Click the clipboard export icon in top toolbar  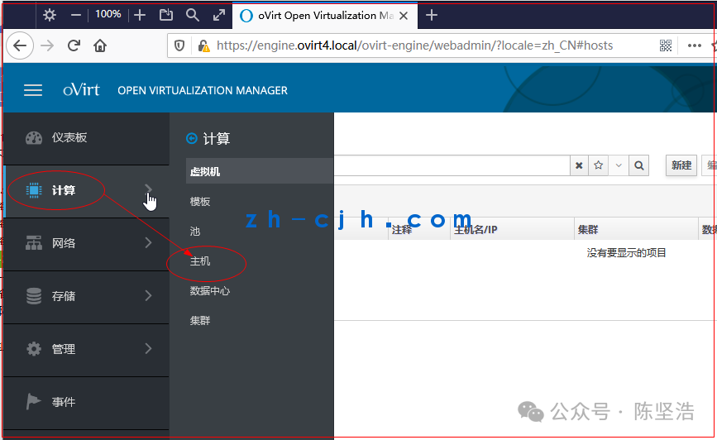pyautogui.click(x=166, y=15)
